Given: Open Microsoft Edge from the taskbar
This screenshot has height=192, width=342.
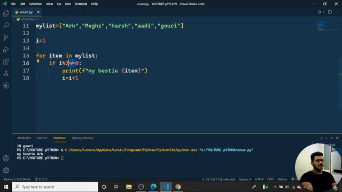Looking at the screenshot, I should tap(153, 187).
